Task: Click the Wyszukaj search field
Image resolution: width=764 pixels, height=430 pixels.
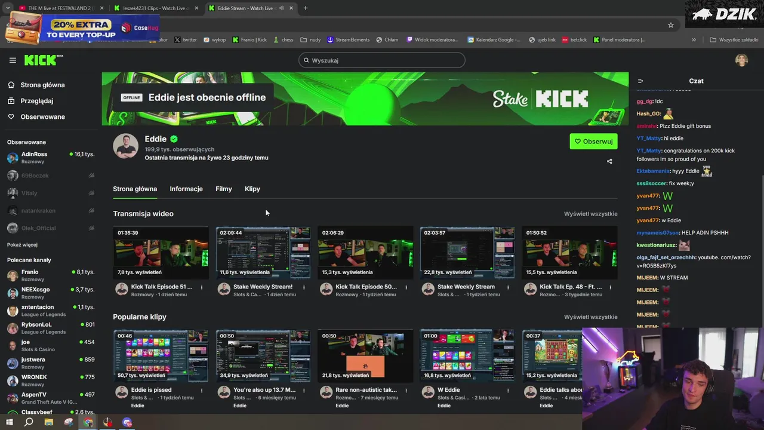Action: pos(382,60)
